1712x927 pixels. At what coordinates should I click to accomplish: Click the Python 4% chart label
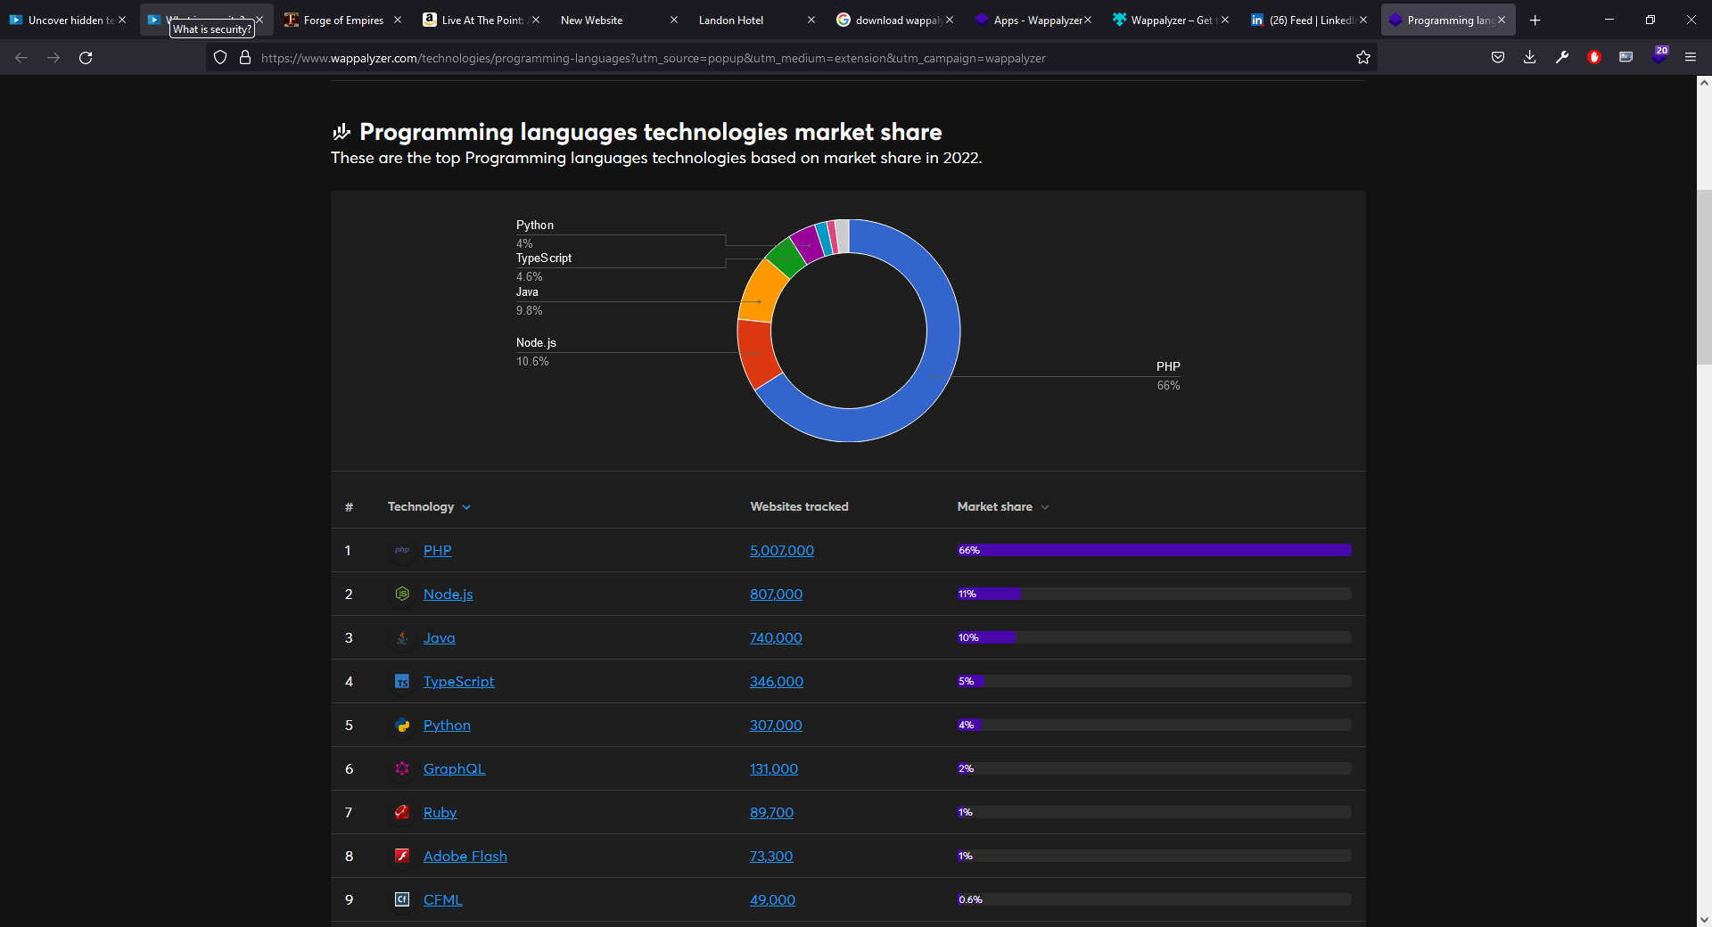pos(534,234)
